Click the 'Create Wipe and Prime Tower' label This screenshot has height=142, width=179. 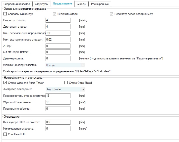[26, 83]
